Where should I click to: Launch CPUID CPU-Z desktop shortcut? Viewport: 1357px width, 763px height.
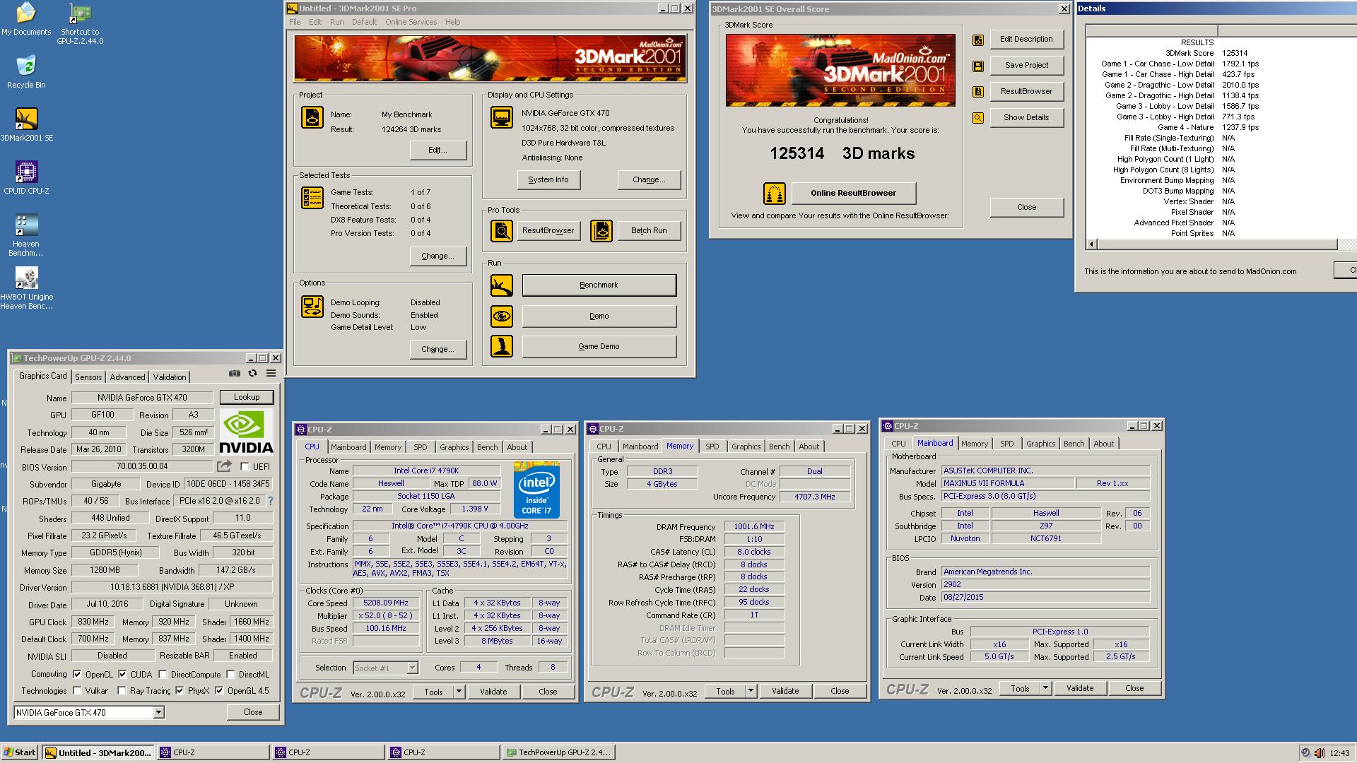tap(26, 177)
